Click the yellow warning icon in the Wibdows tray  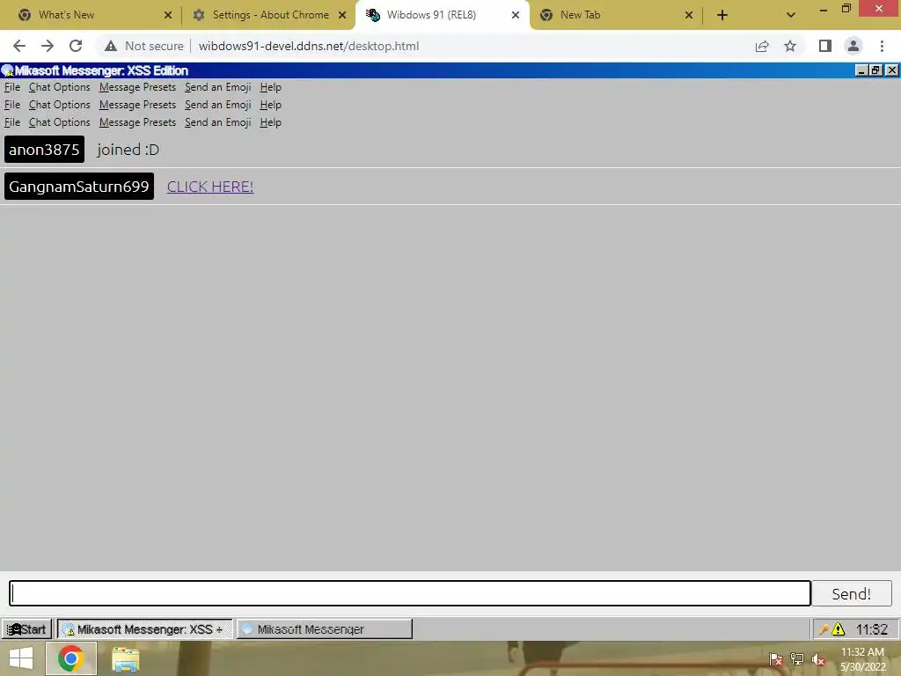pyautogui.click(x=839, y=629)
